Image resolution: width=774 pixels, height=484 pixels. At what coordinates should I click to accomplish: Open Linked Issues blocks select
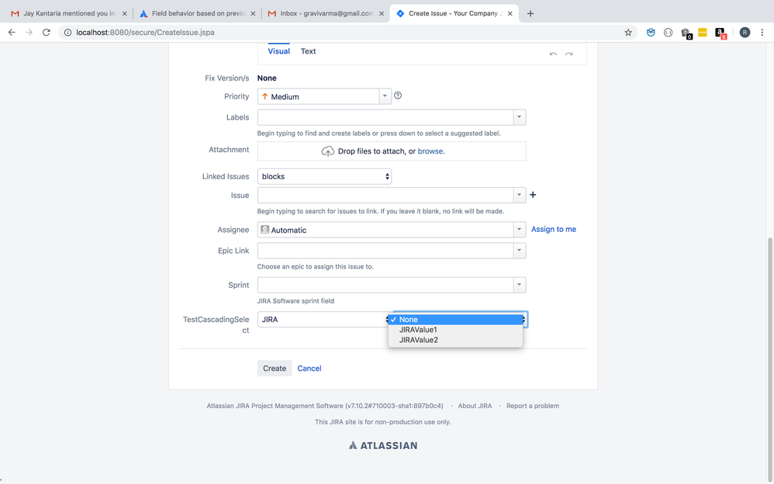[324, 176]
